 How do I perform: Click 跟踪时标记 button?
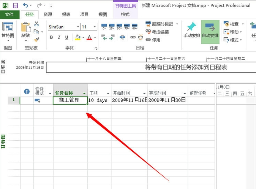coord(159,24)
